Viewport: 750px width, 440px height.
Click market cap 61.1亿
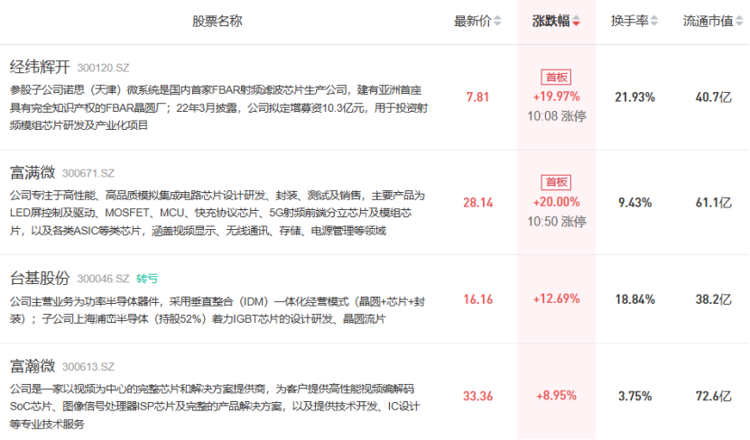713,203
